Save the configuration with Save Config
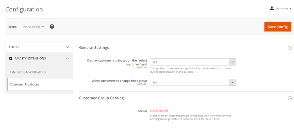The image size is (294, 135). pyautogui.click(x=278, y=27)
